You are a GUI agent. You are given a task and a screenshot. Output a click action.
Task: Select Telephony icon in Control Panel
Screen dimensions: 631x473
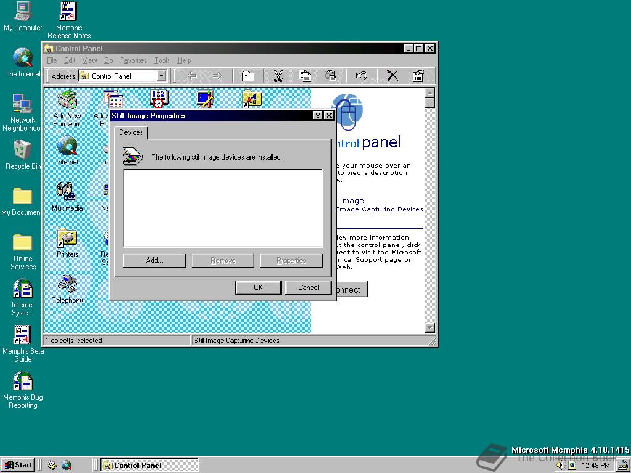coord(67,289)
